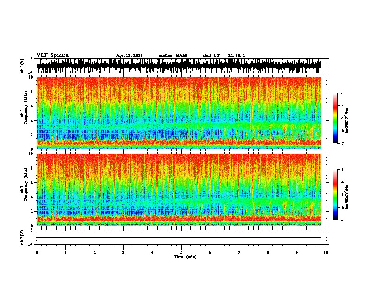Click the ch.1 log(PSD) colorbar unit label

tap(347, 120)
